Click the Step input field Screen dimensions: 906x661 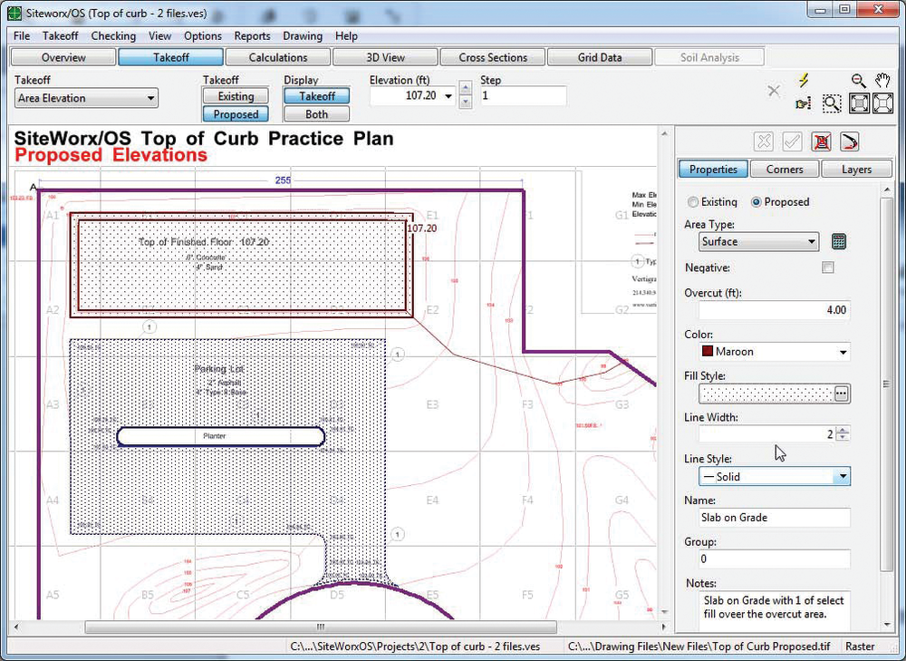(x=523, y=95)
